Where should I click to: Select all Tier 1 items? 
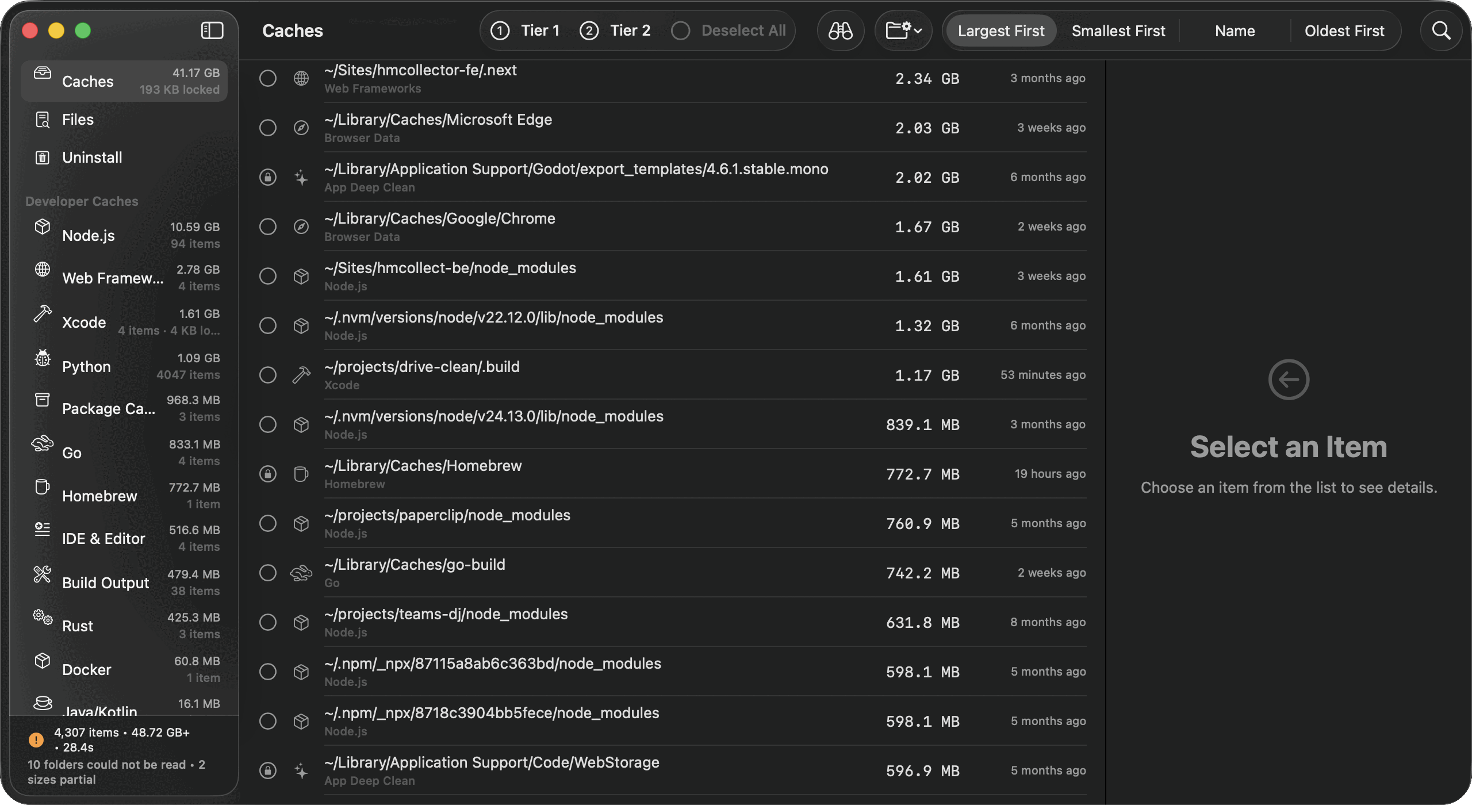click(x=525, y=30)
